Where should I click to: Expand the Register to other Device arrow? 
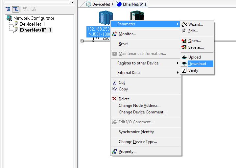(178, 63)
